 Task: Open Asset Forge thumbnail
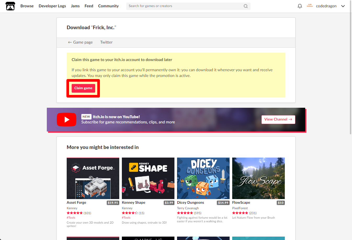93,178
